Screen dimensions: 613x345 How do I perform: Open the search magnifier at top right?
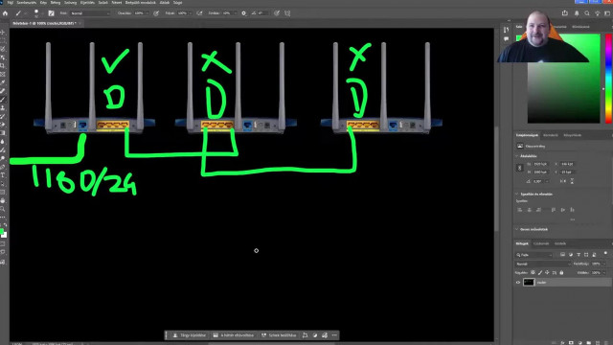[x=587, y=13]
